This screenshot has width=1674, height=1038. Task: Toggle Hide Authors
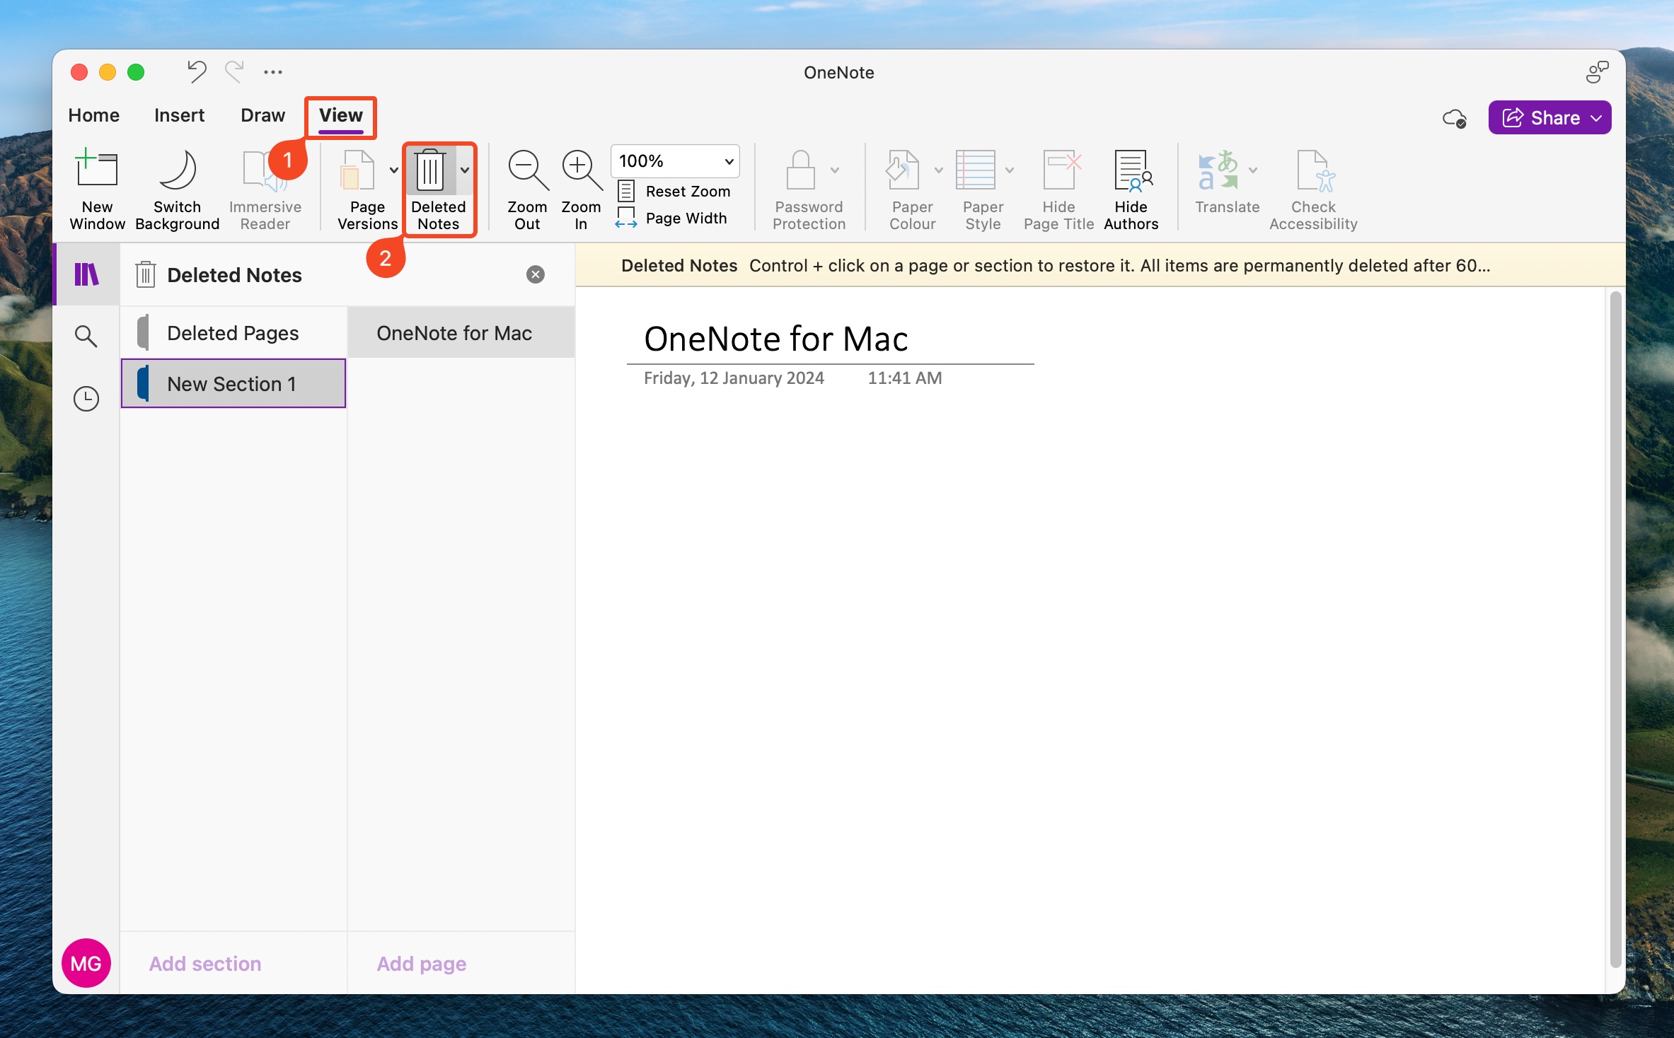pyautogui.click(x=1131, y=189)
